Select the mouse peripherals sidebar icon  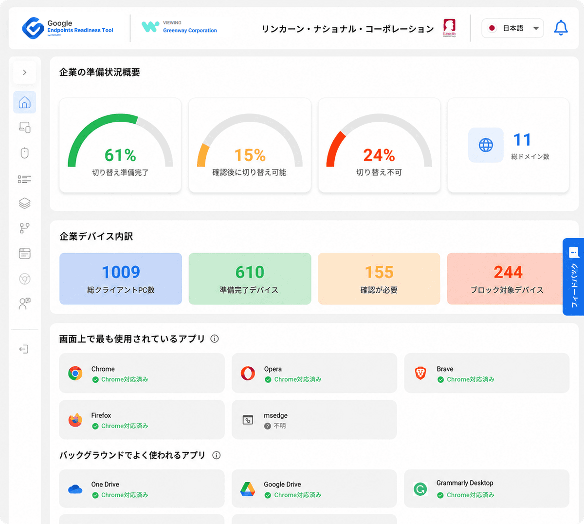click(x=24, y=153)
